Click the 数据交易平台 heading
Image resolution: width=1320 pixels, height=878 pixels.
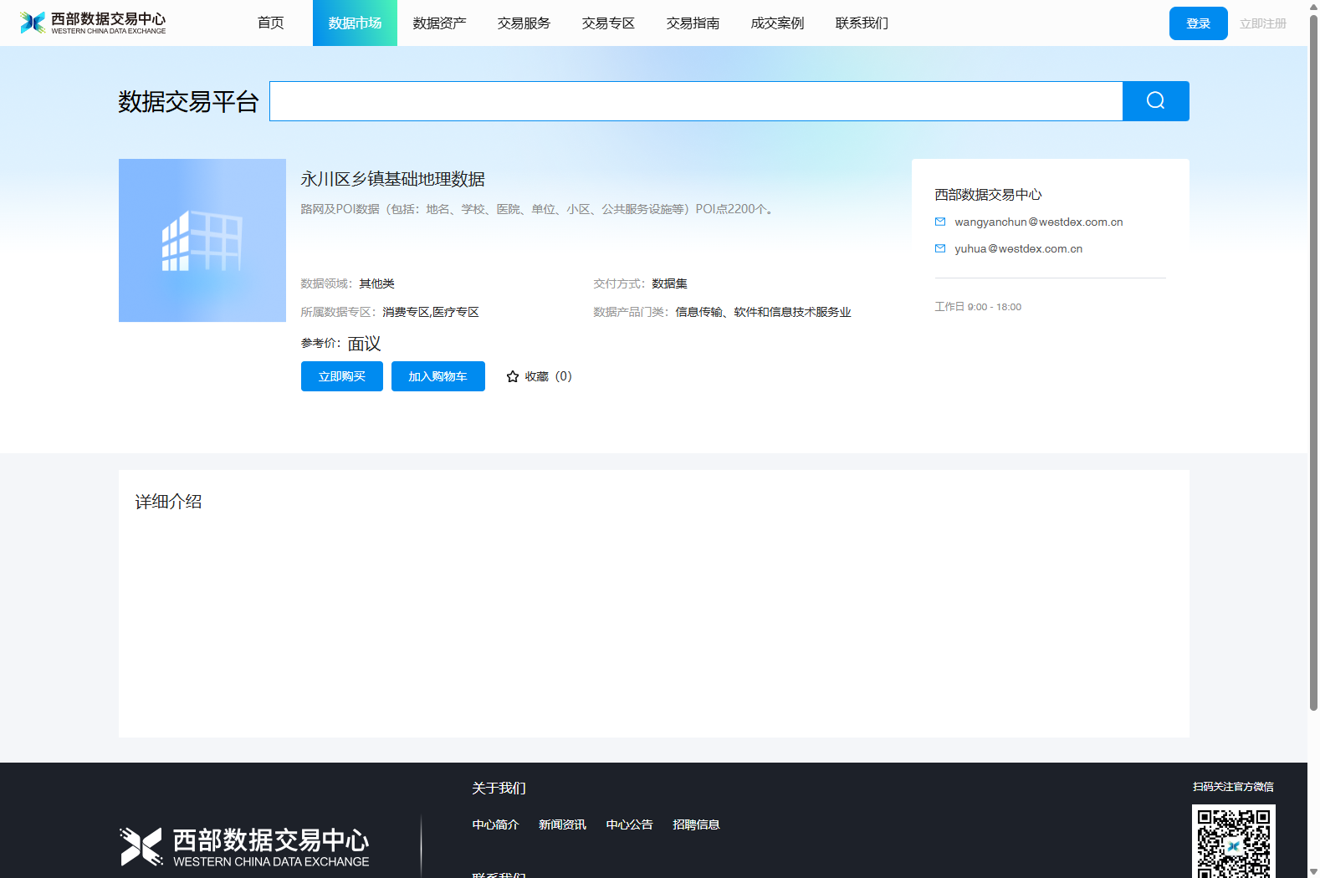pos(188,101)
